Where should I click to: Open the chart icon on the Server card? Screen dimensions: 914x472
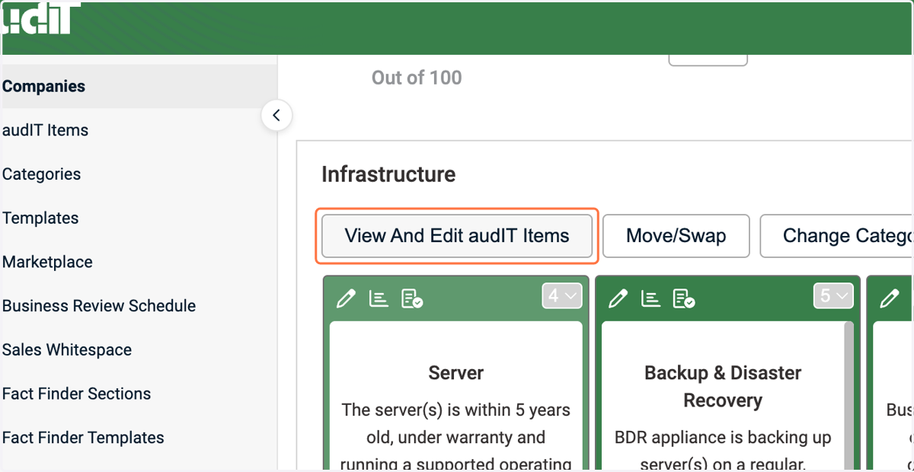click(379, 298)
